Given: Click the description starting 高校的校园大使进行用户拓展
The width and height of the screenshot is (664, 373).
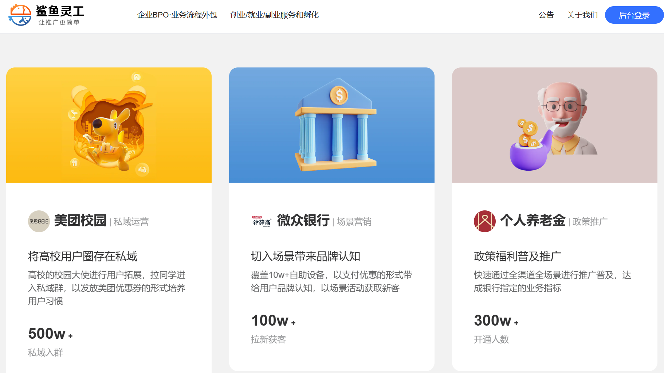Looking at the screenshot, I should pos(107,288).
